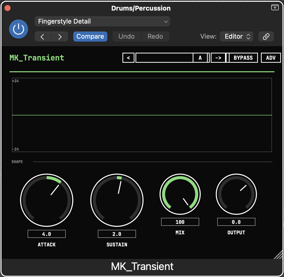Open the Fingerstyle Detail preset dropdown
284x277 pixels.
tap(102, 22)
